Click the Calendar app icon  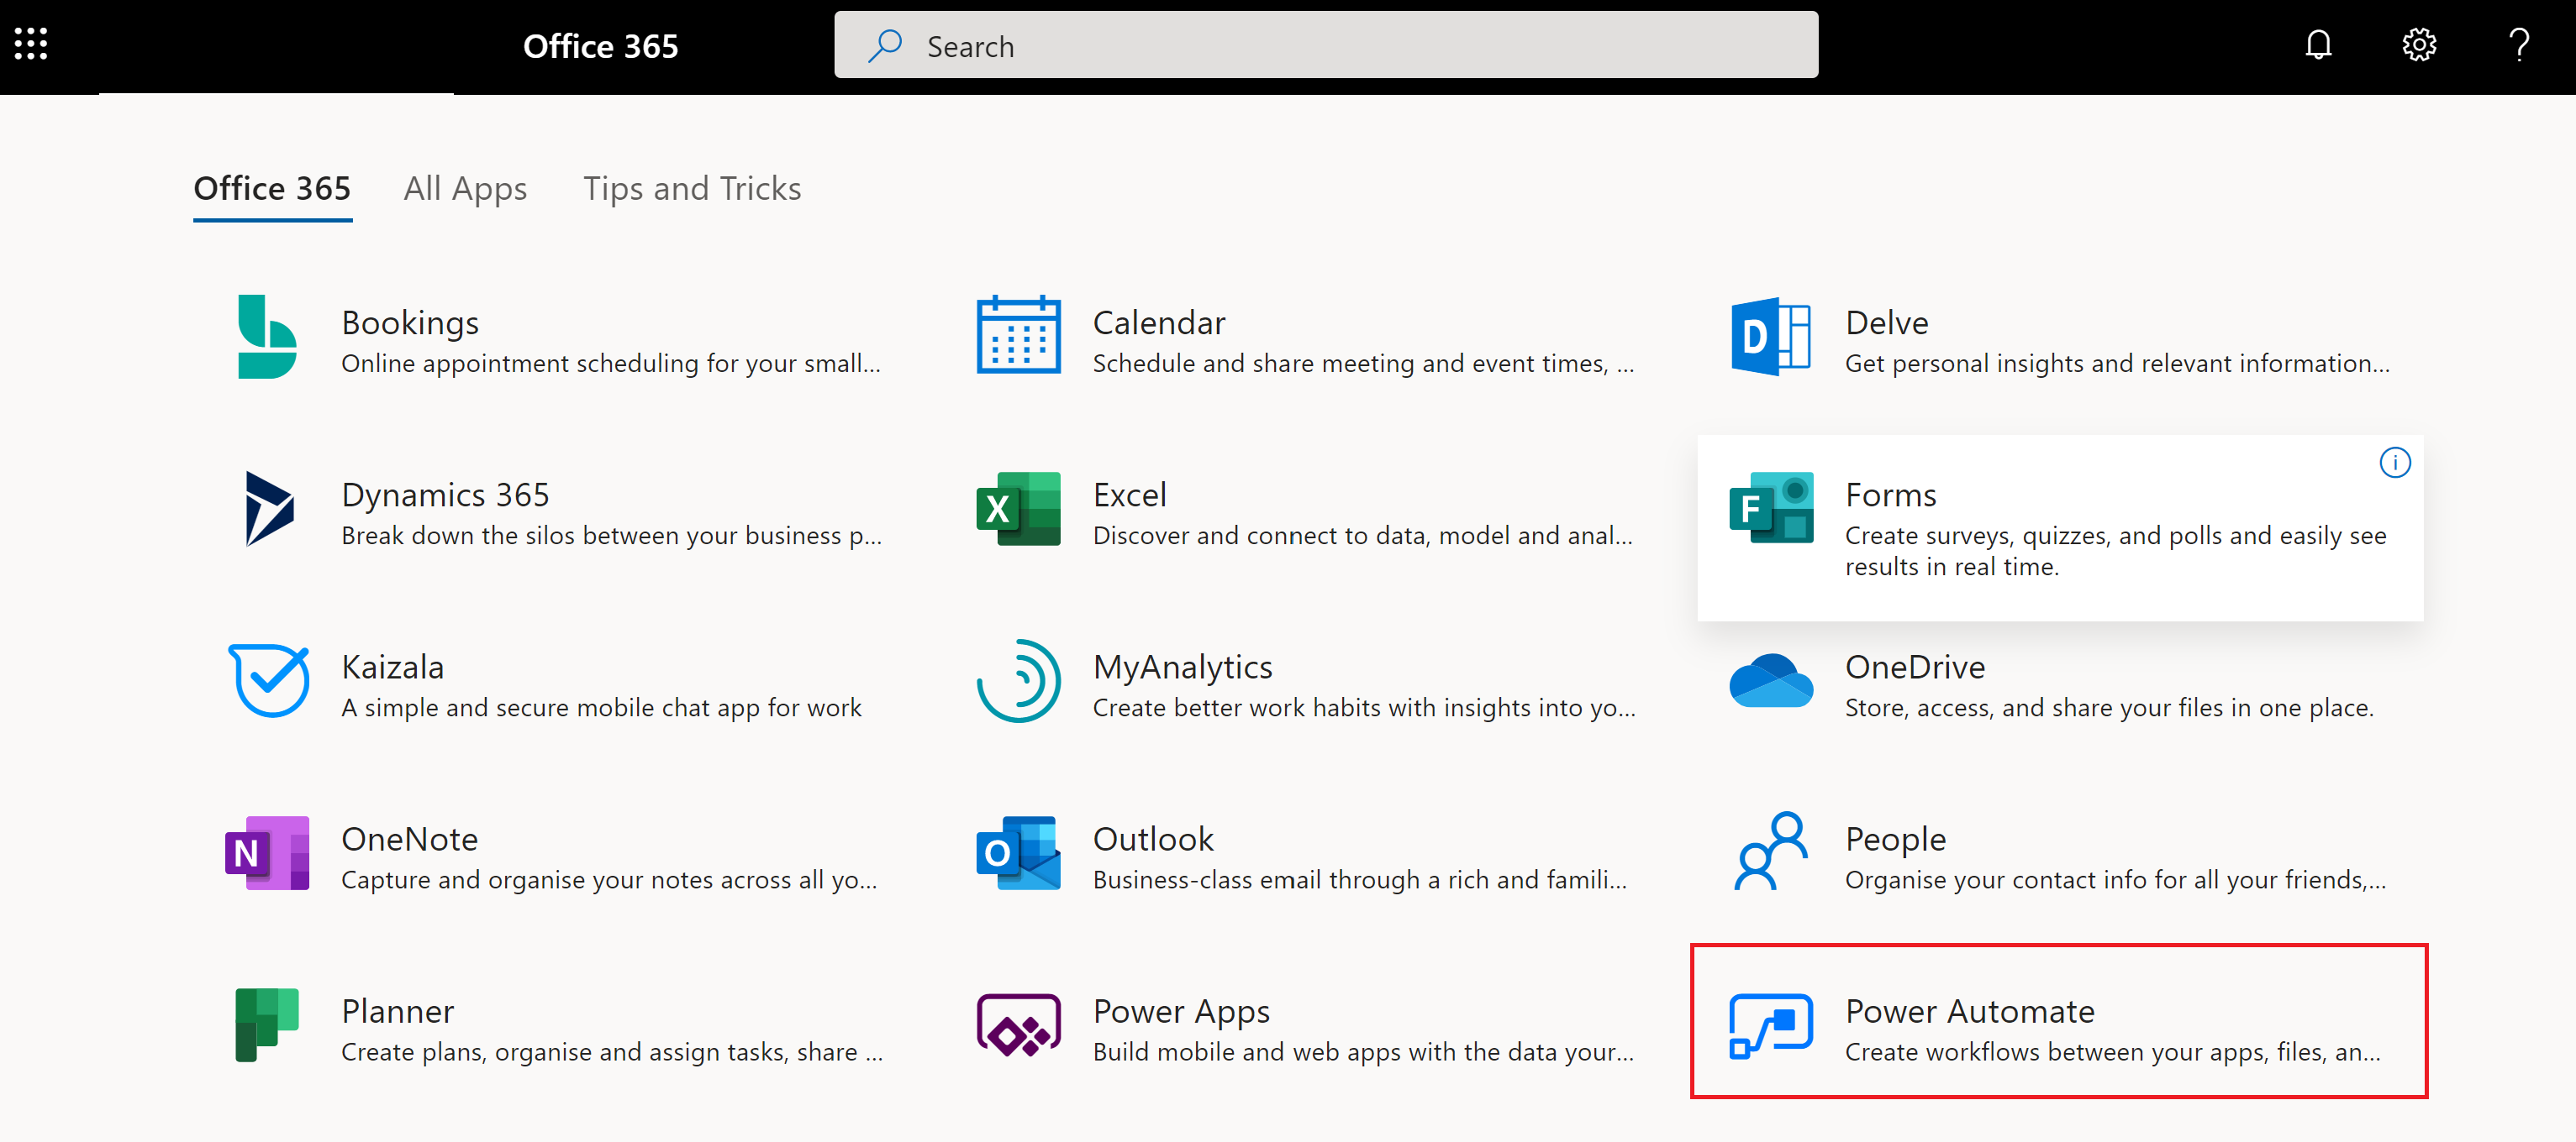coord(1018,336)
